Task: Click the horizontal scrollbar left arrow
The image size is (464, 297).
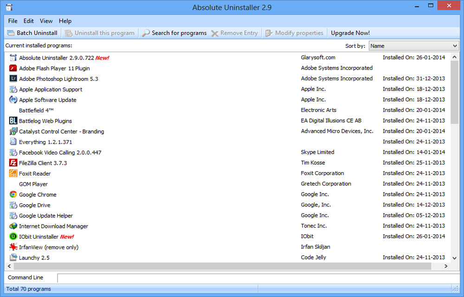Action: pos(9,266)
